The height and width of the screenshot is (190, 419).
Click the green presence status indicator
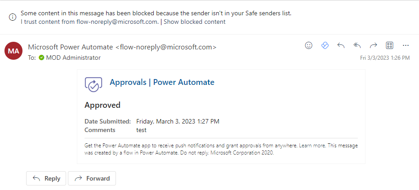pyautogui.click(x=41, y=58)
